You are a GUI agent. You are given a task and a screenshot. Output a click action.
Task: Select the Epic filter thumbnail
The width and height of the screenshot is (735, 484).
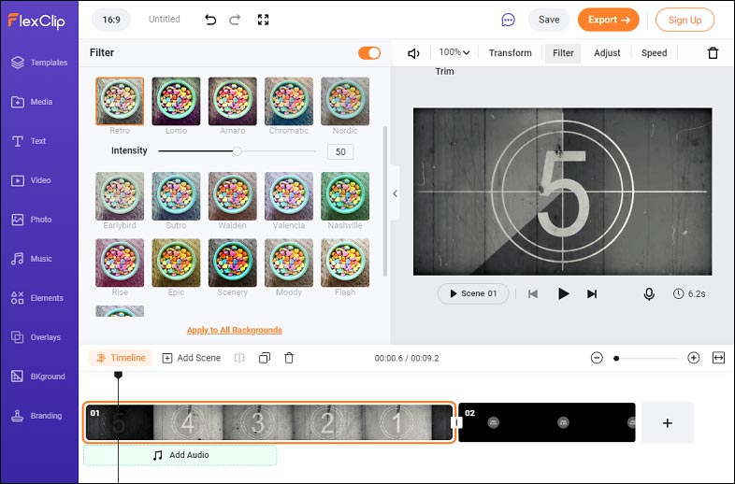point(176,263)
